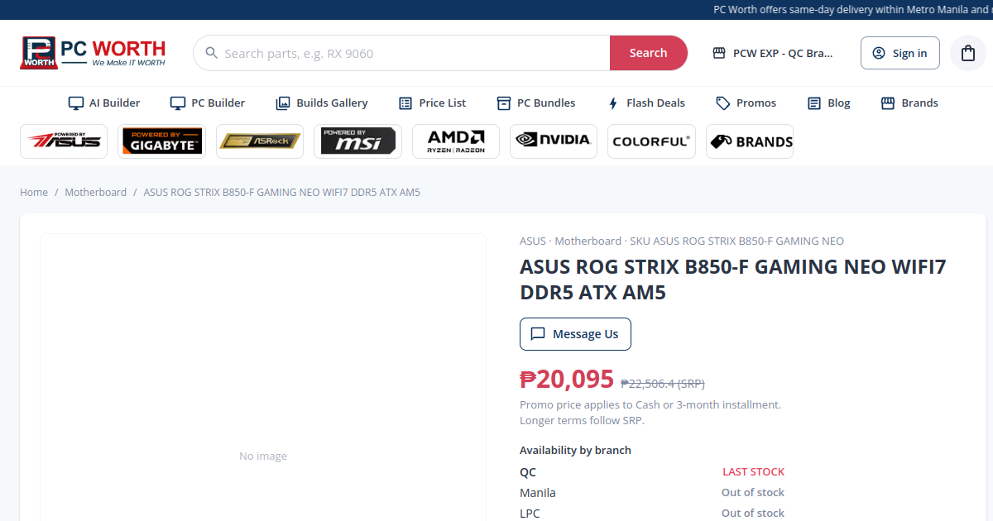Open Flash Deals menu item

[x=646, y=103]
